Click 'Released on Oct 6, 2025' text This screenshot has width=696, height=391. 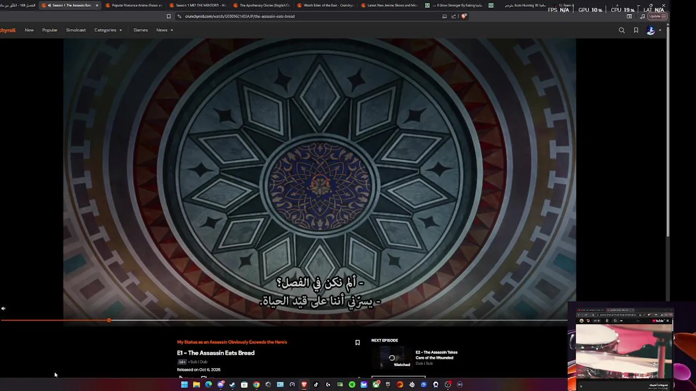(x=198, y=370)
